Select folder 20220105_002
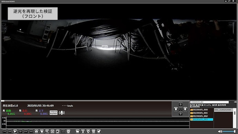Screen dimensions: 238x134 pos(201,116)
